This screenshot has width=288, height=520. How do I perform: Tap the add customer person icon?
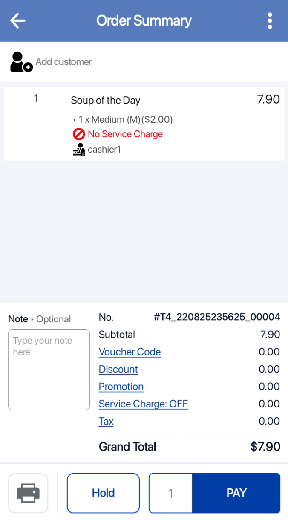(21, 62)
